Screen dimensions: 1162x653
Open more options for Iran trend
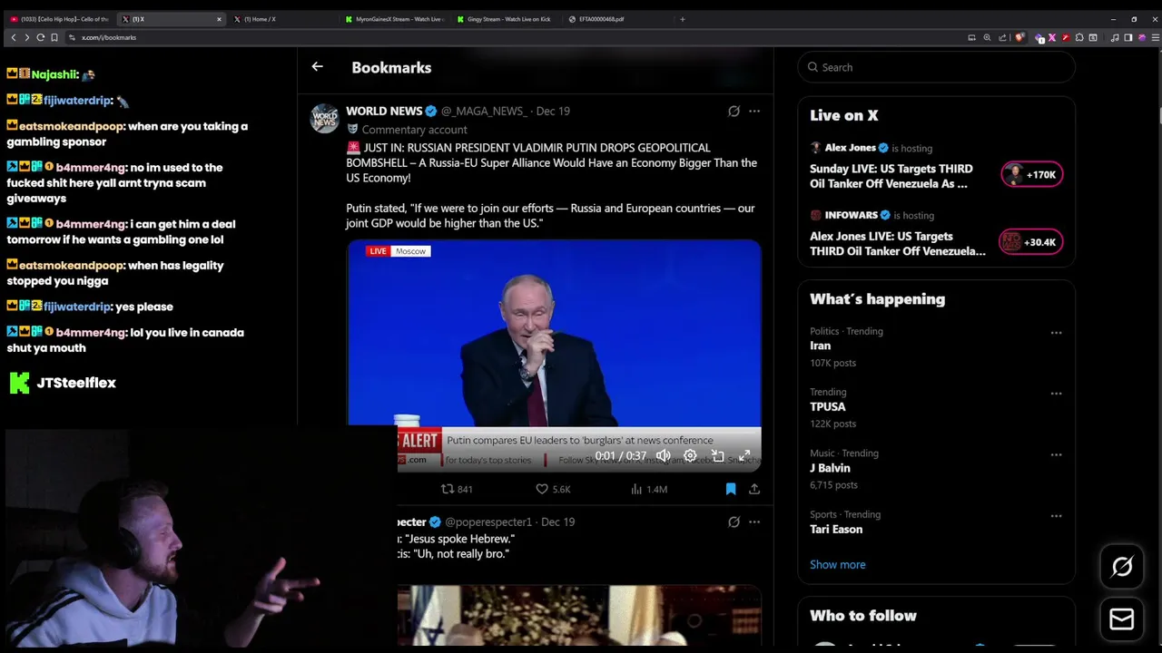tap(1056, 333)
